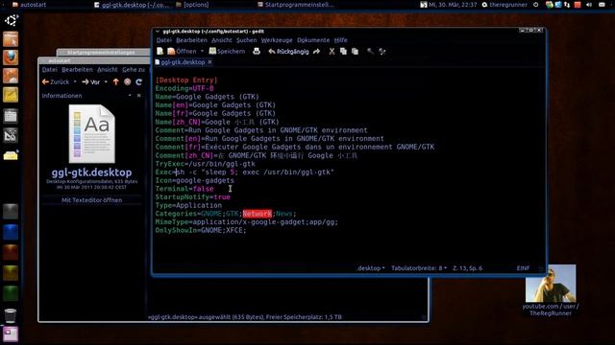This screenshot has height=345, width=615.
Task: Go forward with Vor in file manager
Action: (x=91, y=81)
